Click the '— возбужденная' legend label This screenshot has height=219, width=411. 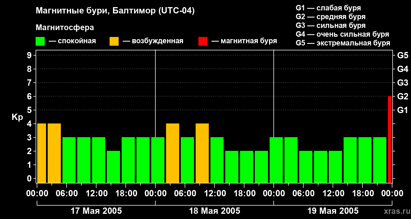(153, 41)
